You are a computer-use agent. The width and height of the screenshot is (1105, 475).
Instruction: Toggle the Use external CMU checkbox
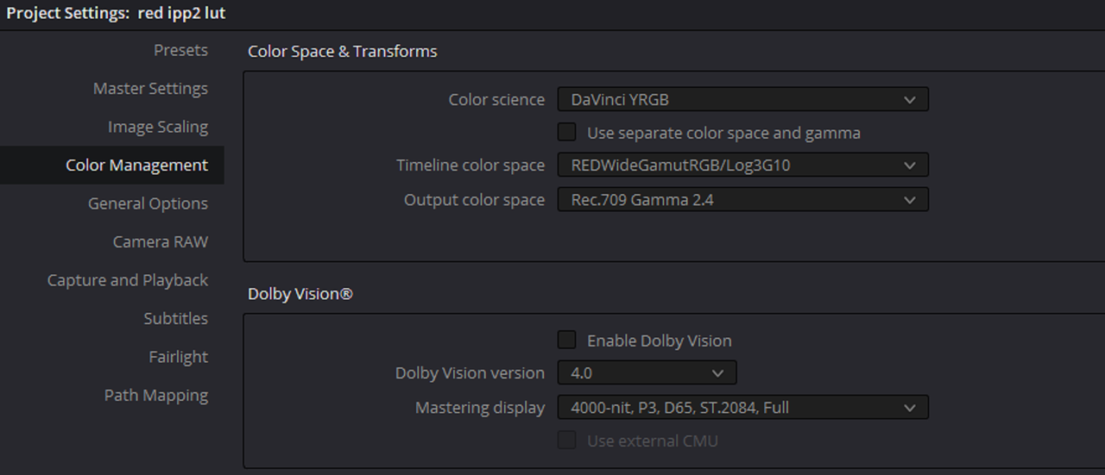coord(567,441)
